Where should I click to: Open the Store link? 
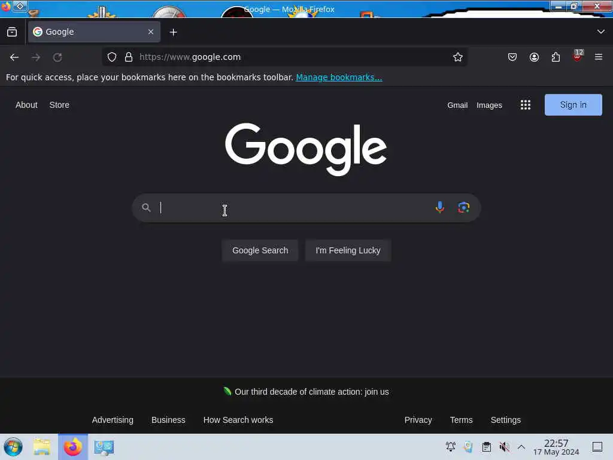click(59, 105)
